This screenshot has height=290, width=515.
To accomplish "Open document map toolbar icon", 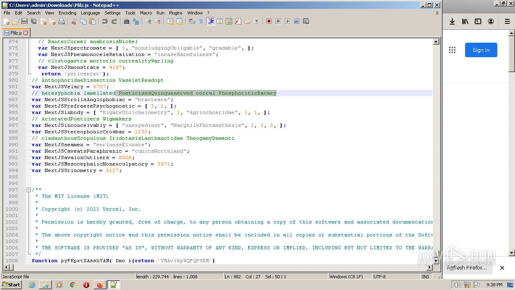I will point(229,21).
